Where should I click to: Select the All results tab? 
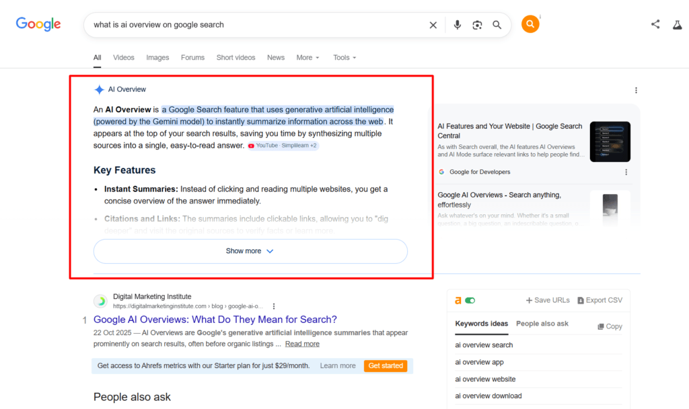click(97, 58)
